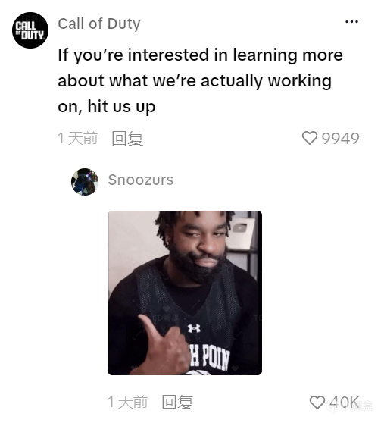The width and height of the screenshot is (384, 423).
Task: Click the 40K like count
Action: point(344,403)
